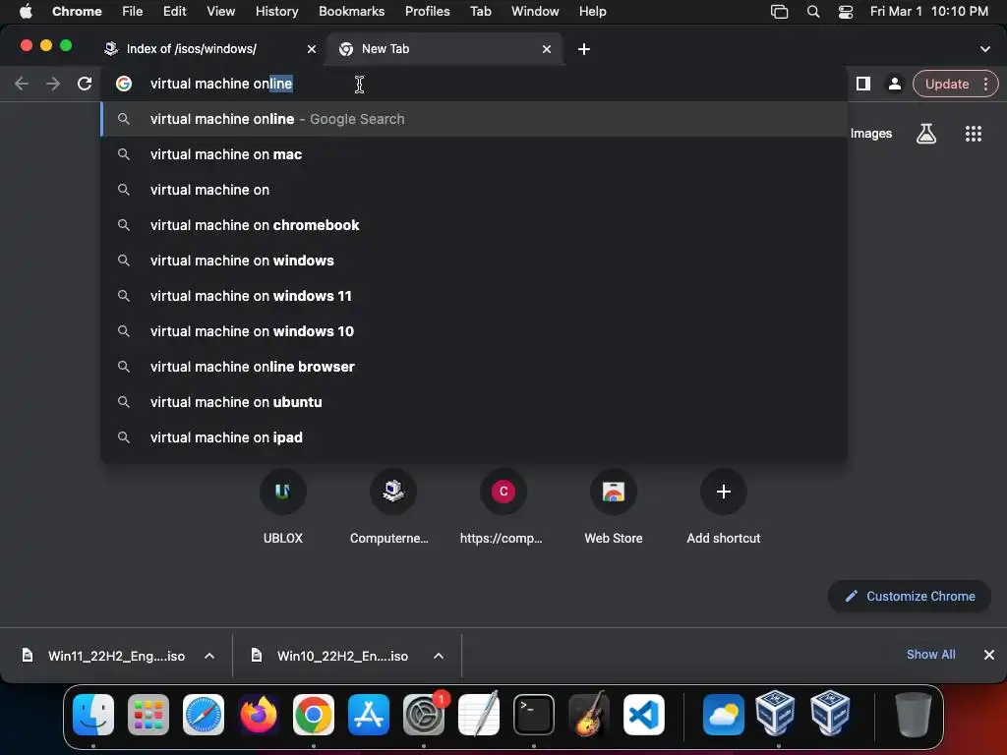The height and width of the screenshot is (755, 1007).
Task: Select suggestion virtual machine on windows 10
Action: [x=474, y=330]
